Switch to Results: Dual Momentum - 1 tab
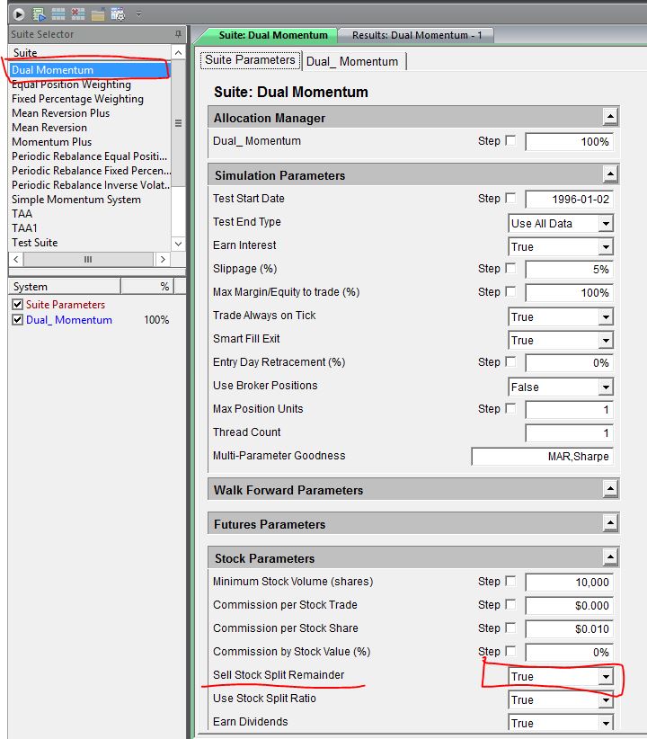Screen dimensions: 647x739 (x=416, y=35)
